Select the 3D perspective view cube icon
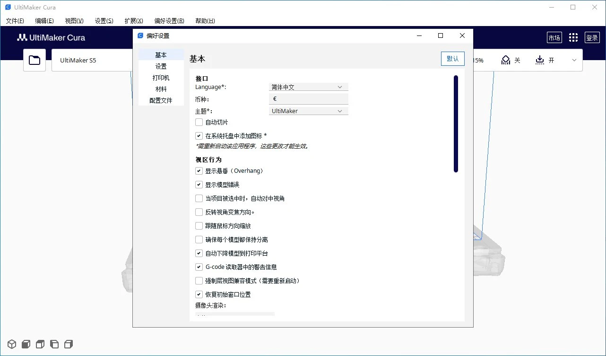The width and height of the screenshot is (606, 356). pos(12,344)
